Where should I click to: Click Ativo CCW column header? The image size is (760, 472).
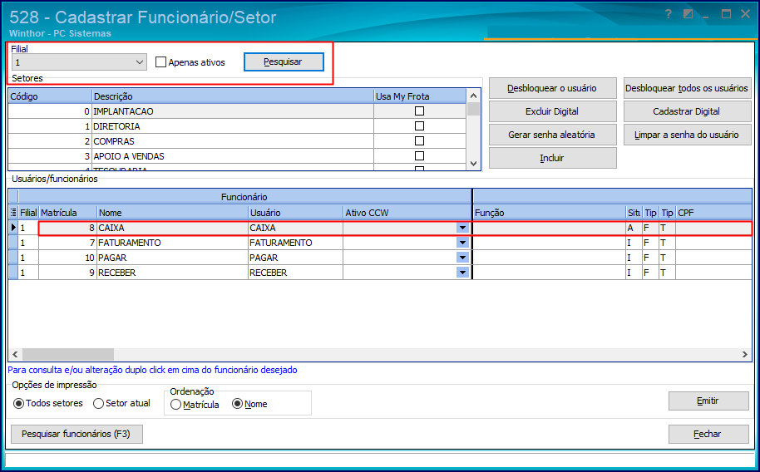coord(407,212)
